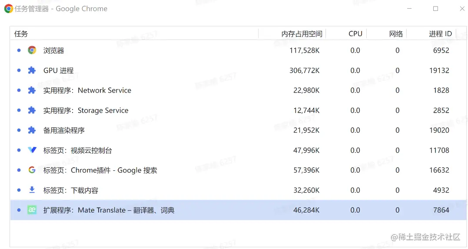Click process ID 6952
Viewport: 468px width, 249px height.
point(441,50)
